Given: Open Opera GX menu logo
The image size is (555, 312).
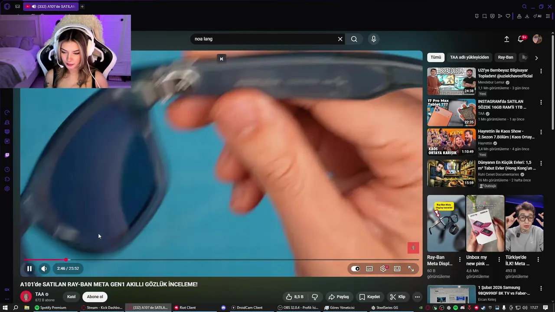Looking at the screenshot, I should pyautogui.click(x=7, y=6).
